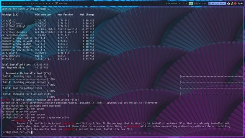Image resolution: width=245 pixels, height=138 pixels.
Task: Select the 'core/linux-headers' package name
Action: point(14,32)
